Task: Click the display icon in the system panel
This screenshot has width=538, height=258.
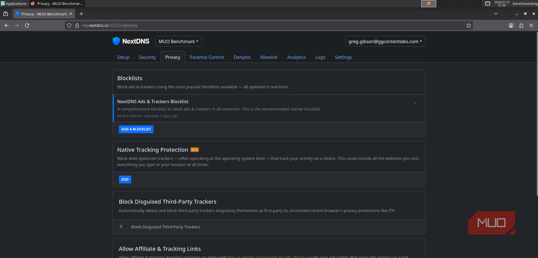Action: [487, 4]
